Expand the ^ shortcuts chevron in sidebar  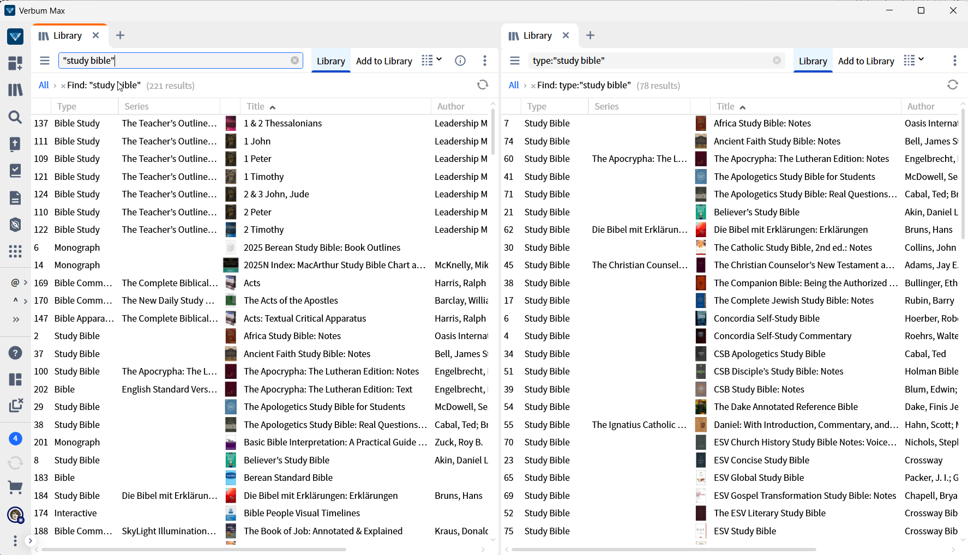pos(25,301)
